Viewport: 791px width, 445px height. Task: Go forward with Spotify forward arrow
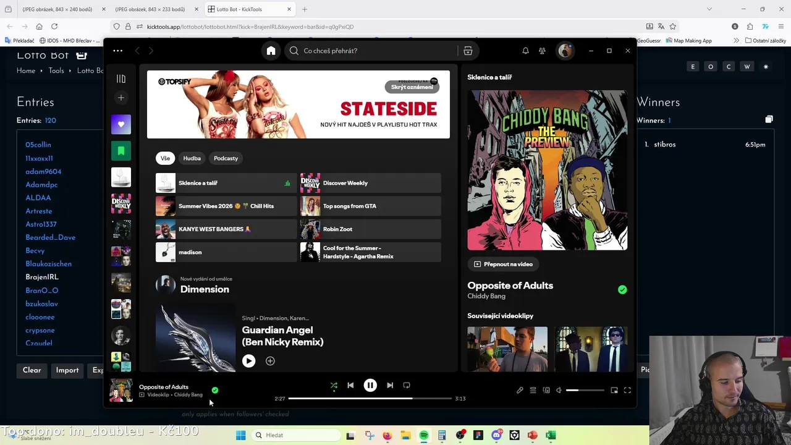click(151, 51)
